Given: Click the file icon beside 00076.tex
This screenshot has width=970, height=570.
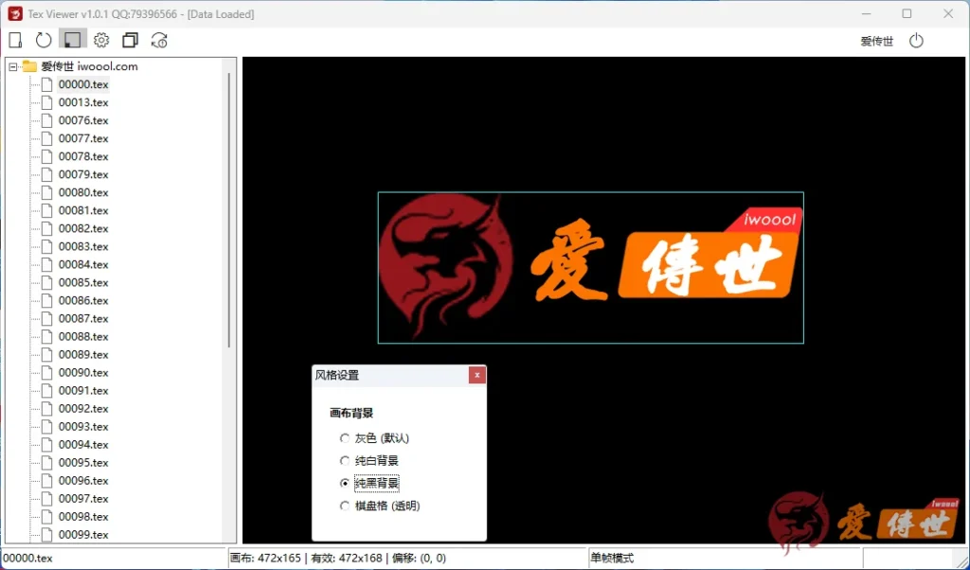Looking at the screenshot, I should tap(46, 120).
